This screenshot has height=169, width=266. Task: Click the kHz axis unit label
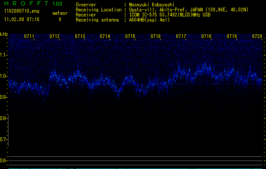(x=4, y=34)
